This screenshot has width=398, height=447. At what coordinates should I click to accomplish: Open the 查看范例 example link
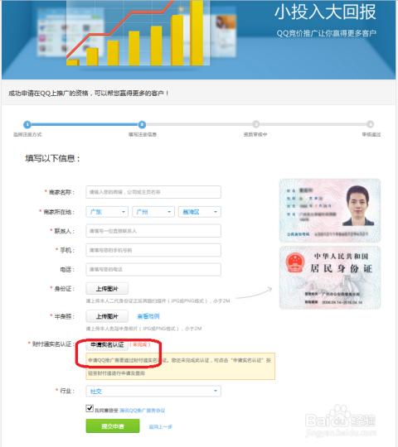(x=148, y=316)
